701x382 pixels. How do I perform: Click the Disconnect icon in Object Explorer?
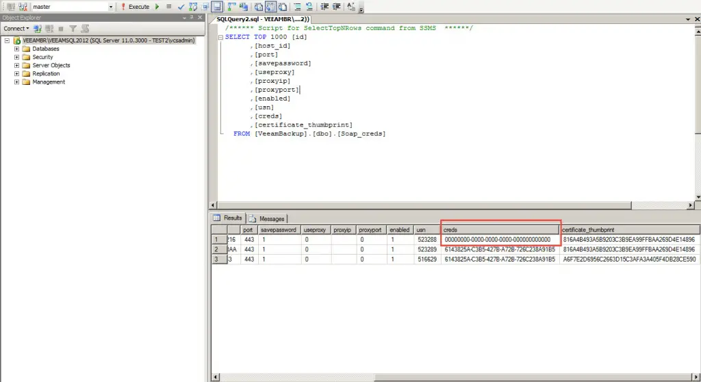[49, 29]
